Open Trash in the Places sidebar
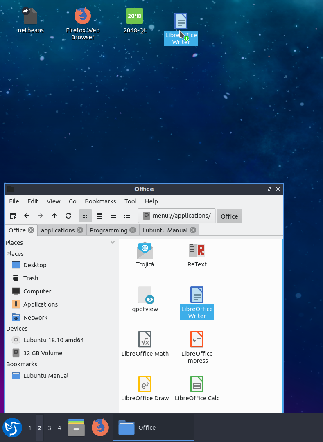Viewport: 323px width, 442px height. [31, 278]
